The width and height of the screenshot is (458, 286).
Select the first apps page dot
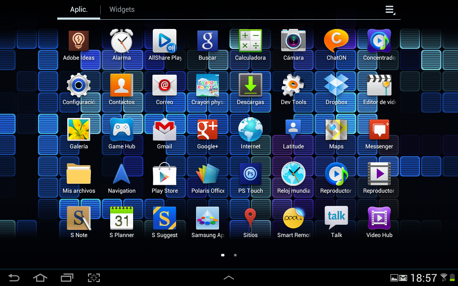coord(223,255)
